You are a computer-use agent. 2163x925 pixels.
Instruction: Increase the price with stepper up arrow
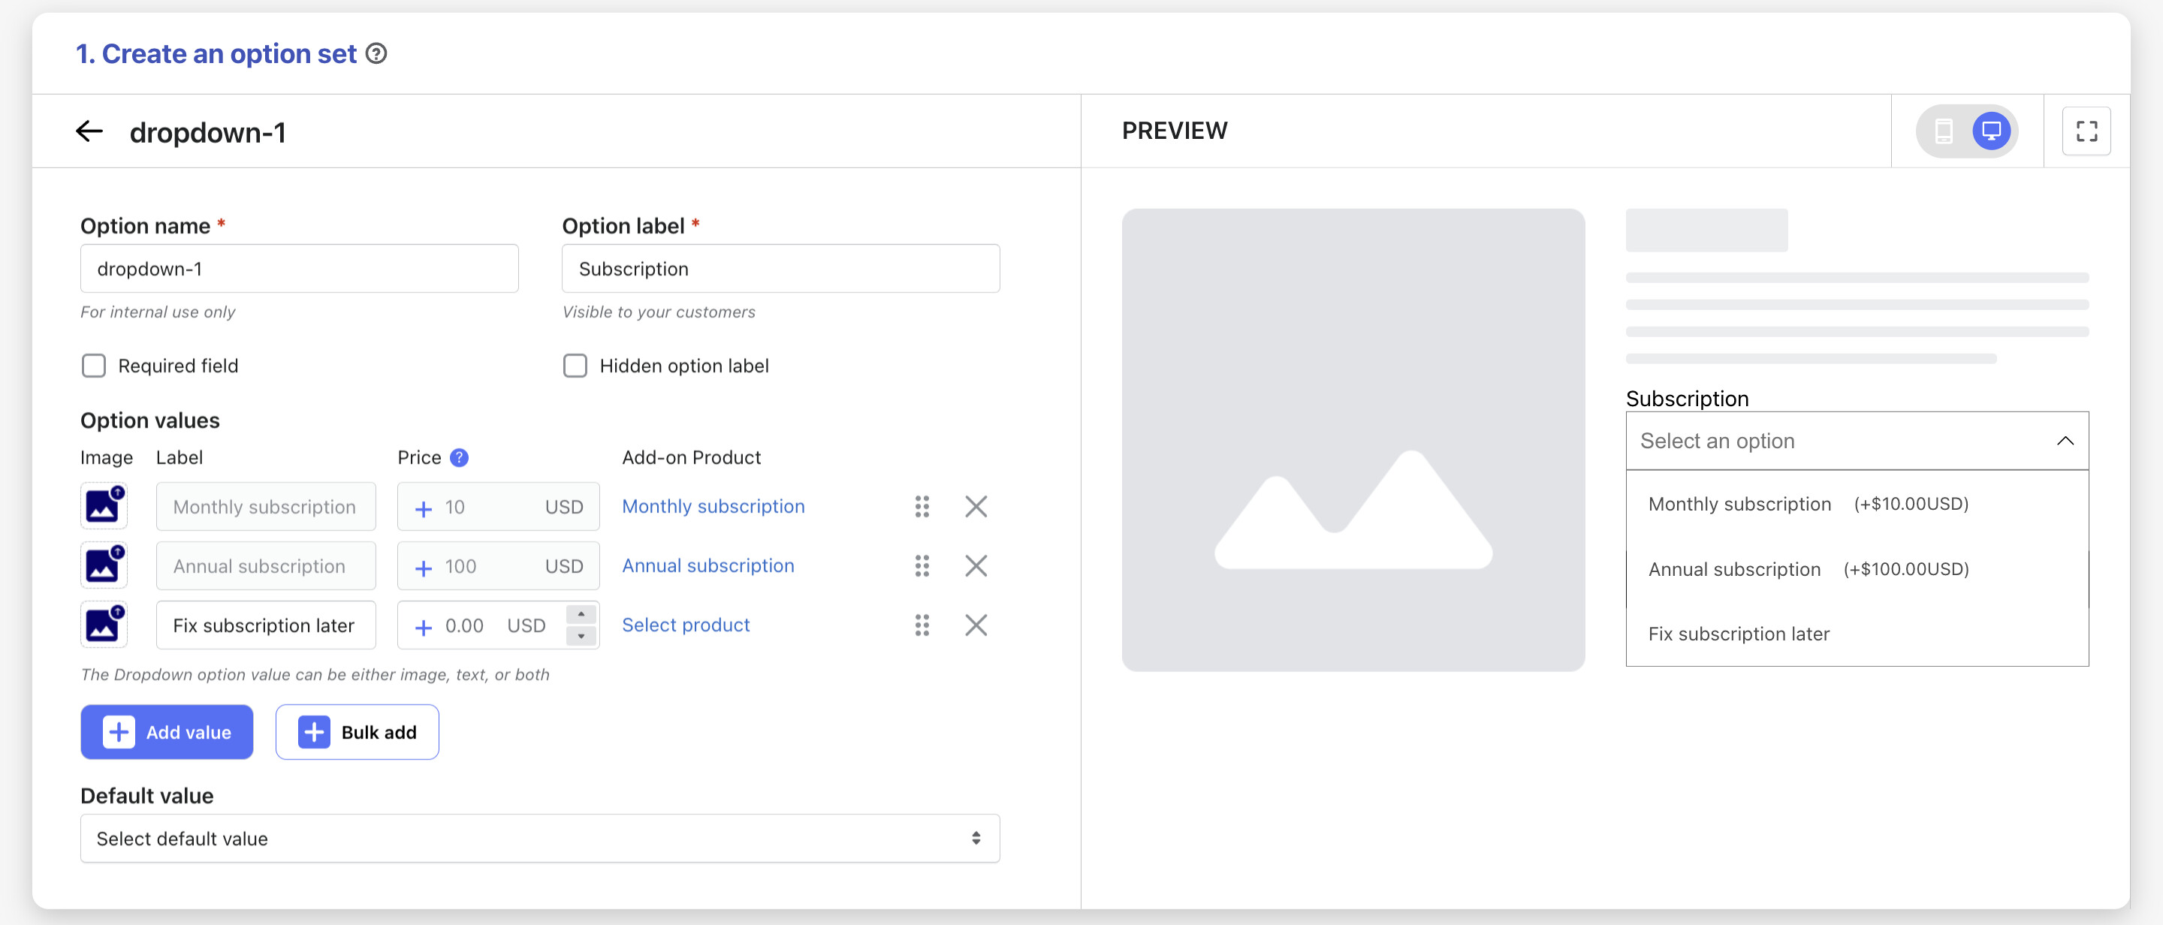coord(581,615)
